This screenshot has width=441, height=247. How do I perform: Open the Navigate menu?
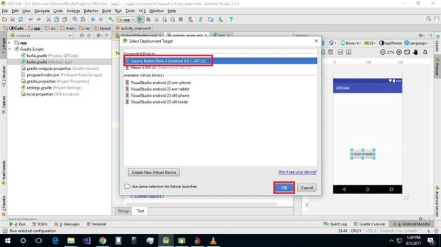click(x=42, y=11)
